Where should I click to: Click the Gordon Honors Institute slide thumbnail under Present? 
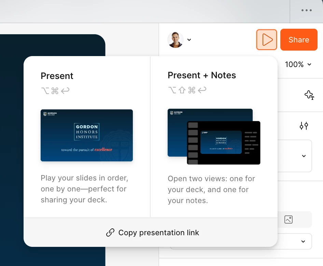click(x=87, y=135)
